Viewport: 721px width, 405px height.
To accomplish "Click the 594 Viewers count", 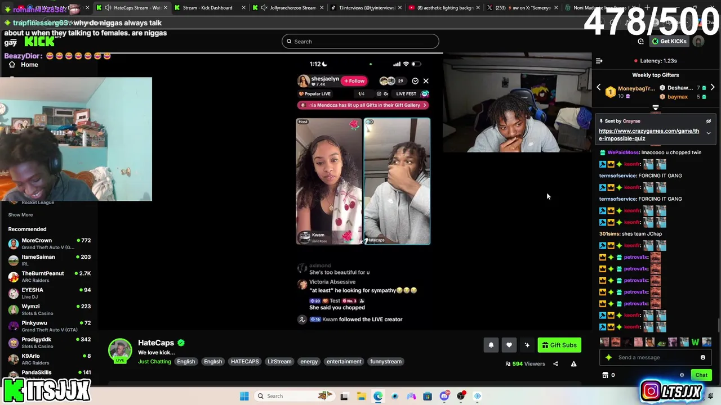I will click(x=525, y=364).
